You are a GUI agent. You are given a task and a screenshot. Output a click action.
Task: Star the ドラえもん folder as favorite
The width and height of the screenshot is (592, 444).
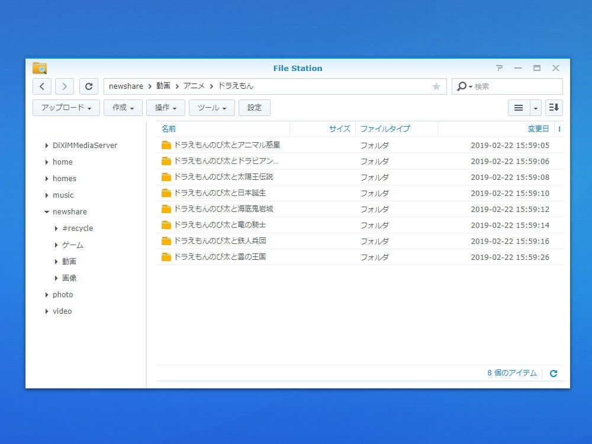[436, 86]
